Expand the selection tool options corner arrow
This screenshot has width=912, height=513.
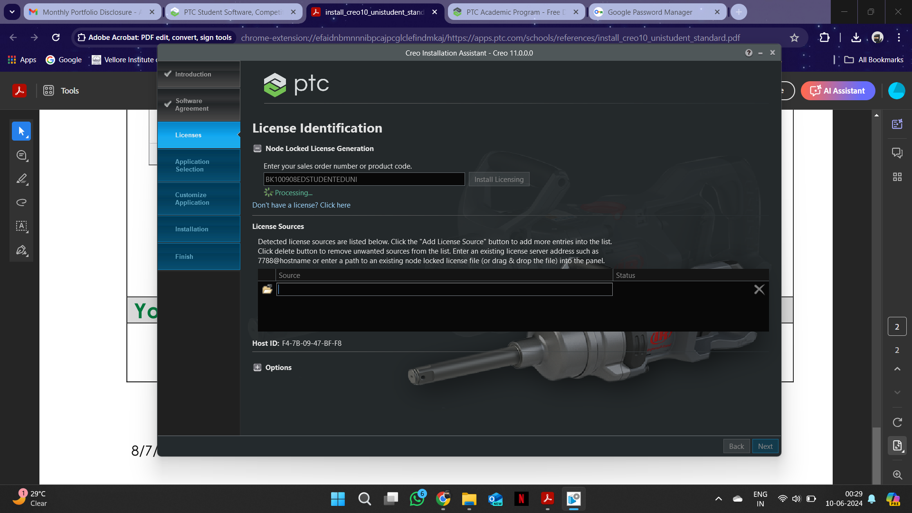point(28,138)
